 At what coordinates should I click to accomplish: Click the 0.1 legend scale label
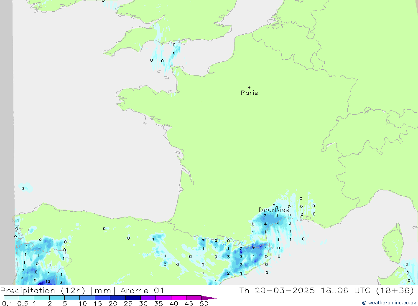point(7,303)
